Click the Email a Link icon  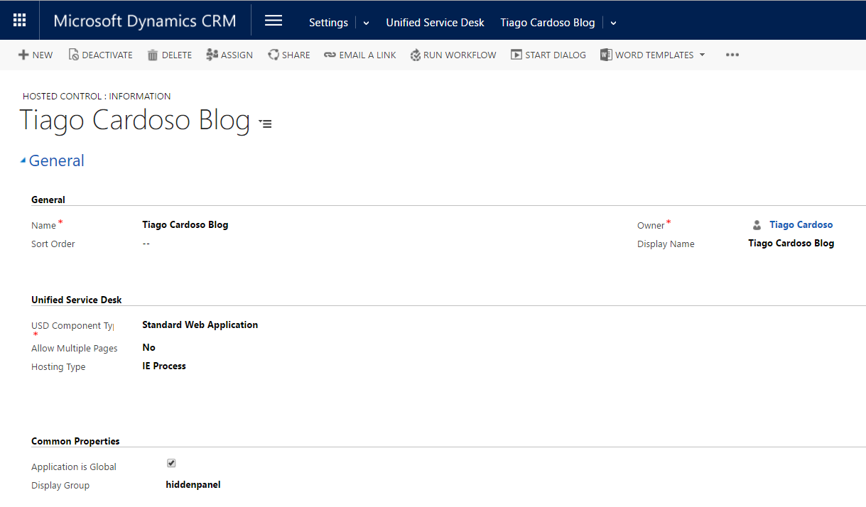[x=330, y=55]
